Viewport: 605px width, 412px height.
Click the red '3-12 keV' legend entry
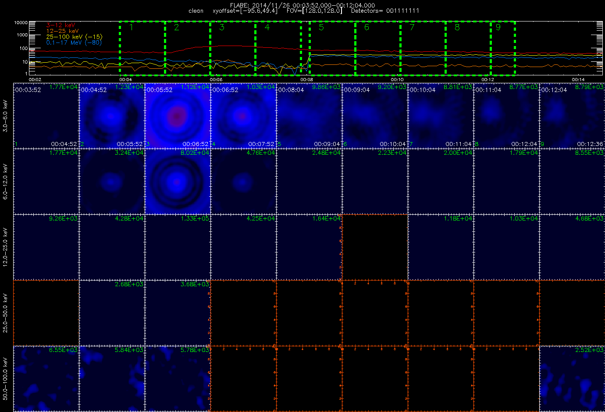tap(61, 25)
